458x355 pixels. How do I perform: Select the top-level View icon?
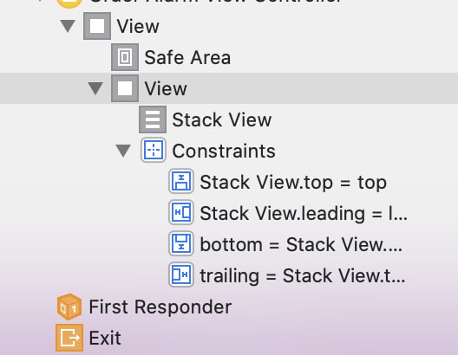coord(97,26)
